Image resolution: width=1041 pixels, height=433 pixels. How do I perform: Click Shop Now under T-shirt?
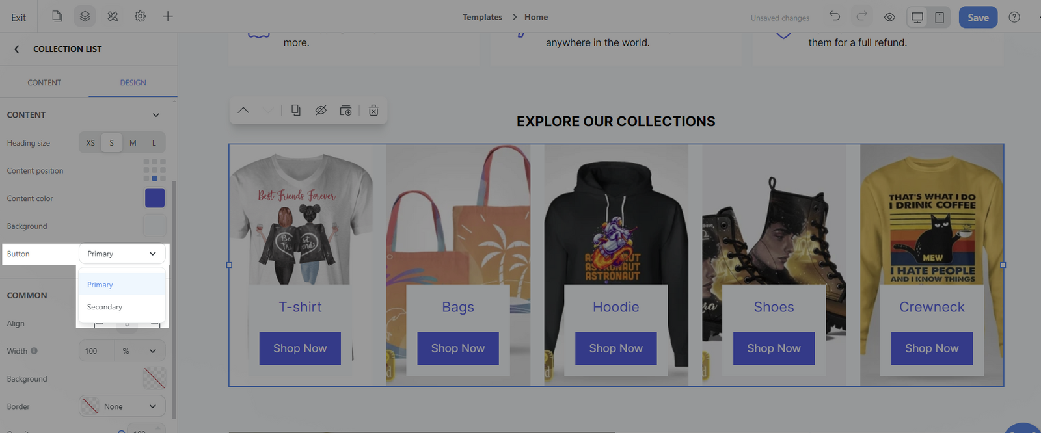click(300, 348)
